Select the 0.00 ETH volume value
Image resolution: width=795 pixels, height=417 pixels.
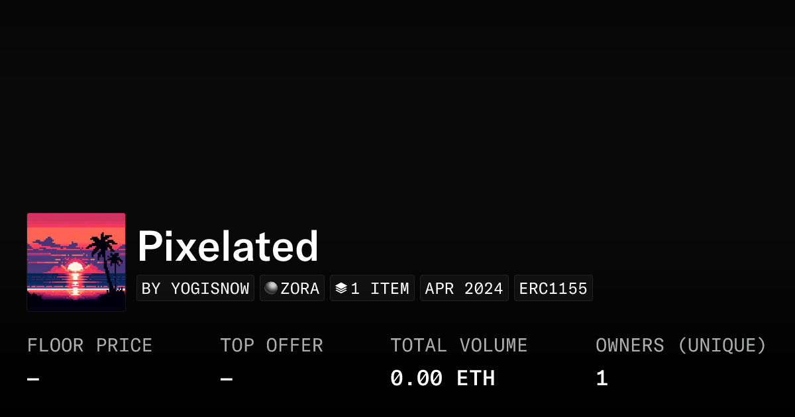(x=443, y=378)
